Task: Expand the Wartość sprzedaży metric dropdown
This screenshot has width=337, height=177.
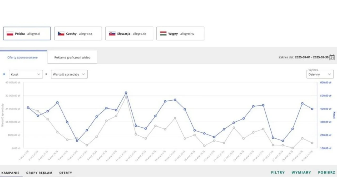Action: click(x=69, y=74)
